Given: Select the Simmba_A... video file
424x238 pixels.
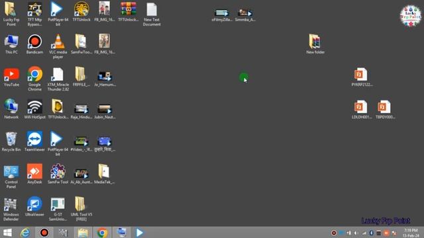Looking at the screenshot, I should [245, 15].
